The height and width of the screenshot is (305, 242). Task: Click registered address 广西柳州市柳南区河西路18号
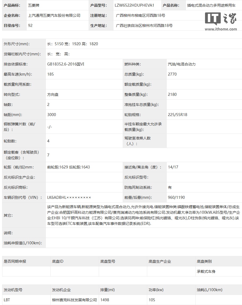click(141, 15)
